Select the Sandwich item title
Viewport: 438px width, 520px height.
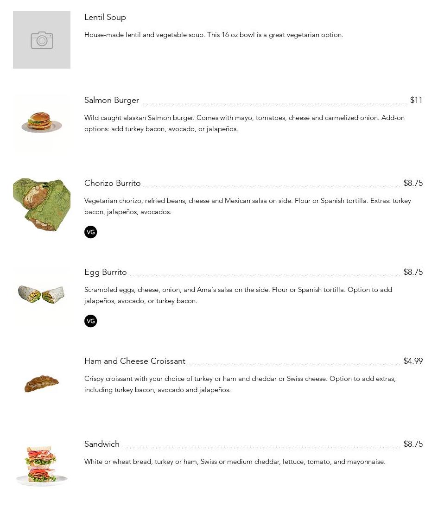click(102, 444)
